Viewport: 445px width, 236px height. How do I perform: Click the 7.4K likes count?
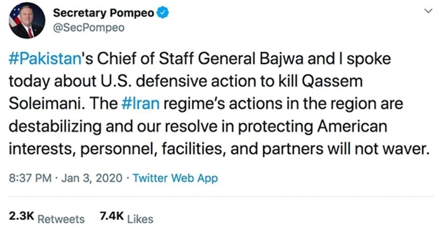pos(112,217)
